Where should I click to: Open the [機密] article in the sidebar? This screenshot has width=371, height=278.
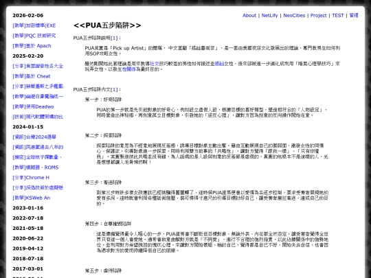(37, 157)
